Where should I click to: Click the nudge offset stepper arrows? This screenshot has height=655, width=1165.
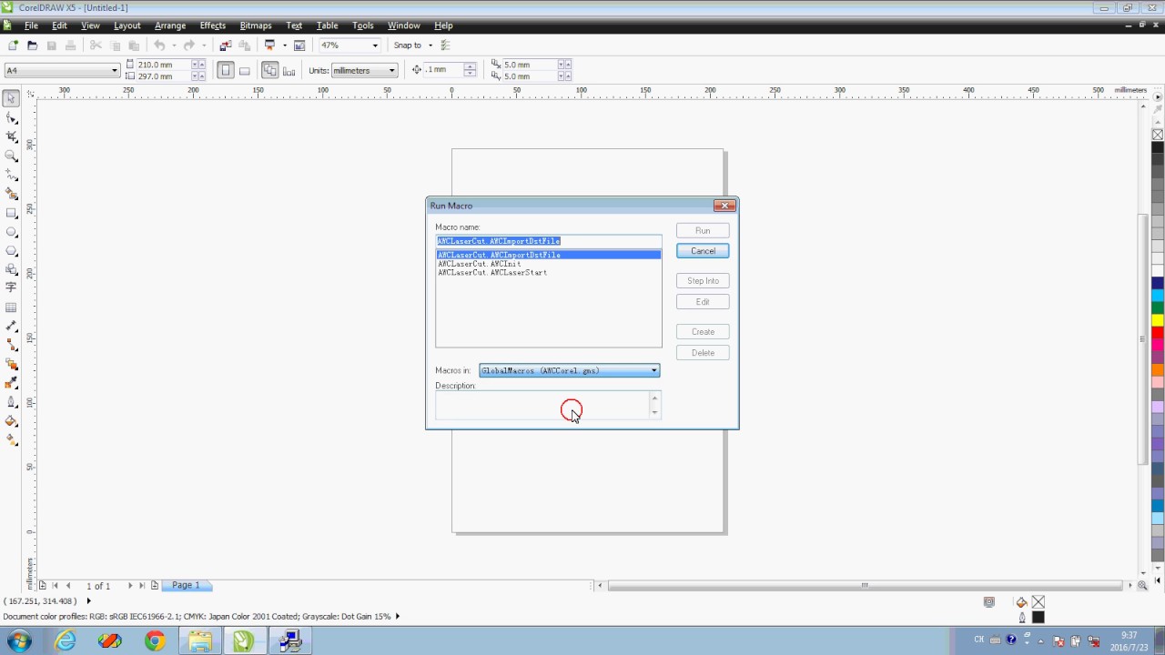[x=470, y=70]
